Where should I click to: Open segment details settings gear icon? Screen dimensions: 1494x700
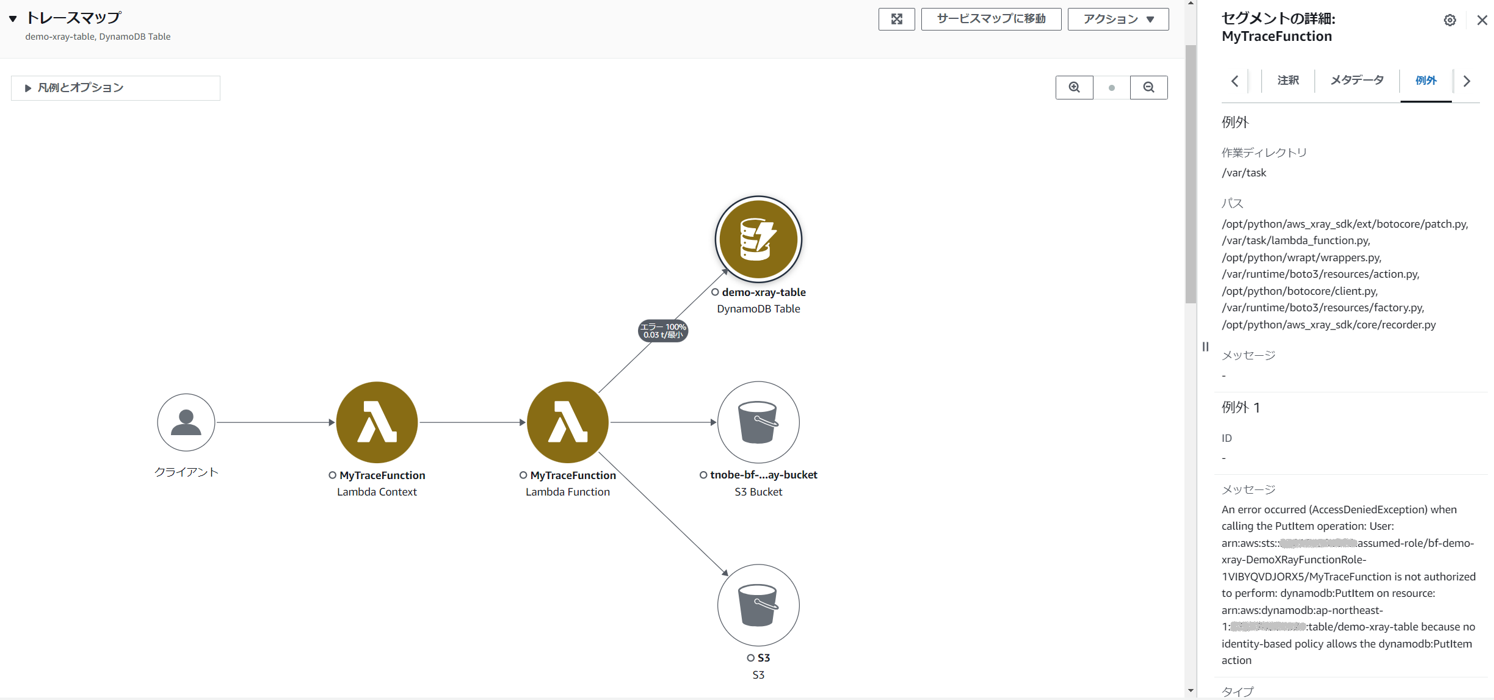[x=1450, y=20]
